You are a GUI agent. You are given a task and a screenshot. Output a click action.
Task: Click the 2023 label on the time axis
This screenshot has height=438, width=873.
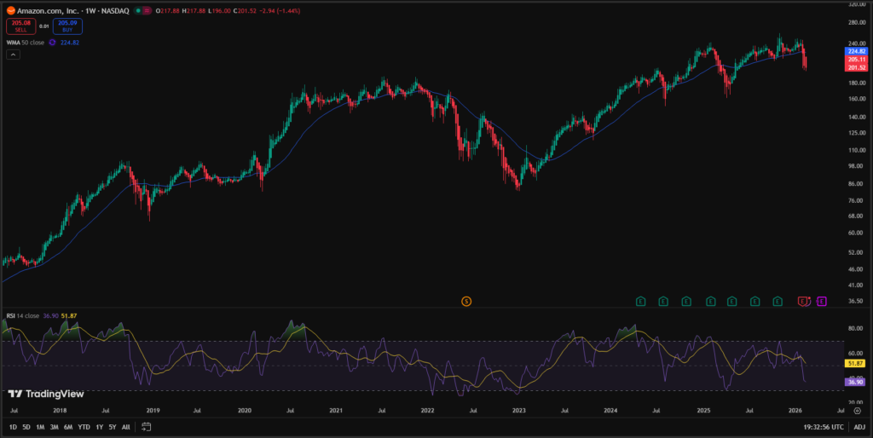click(x=519, y=411)
